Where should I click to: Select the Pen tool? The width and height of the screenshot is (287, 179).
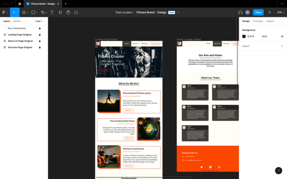[x=43, y=12]
